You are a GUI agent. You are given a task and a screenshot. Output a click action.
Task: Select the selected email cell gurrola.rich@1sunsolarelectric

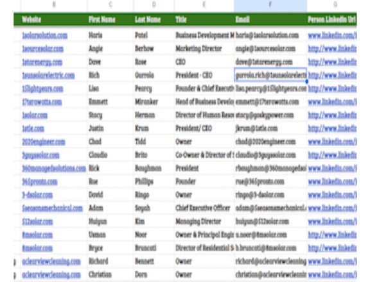click(270, 75)
